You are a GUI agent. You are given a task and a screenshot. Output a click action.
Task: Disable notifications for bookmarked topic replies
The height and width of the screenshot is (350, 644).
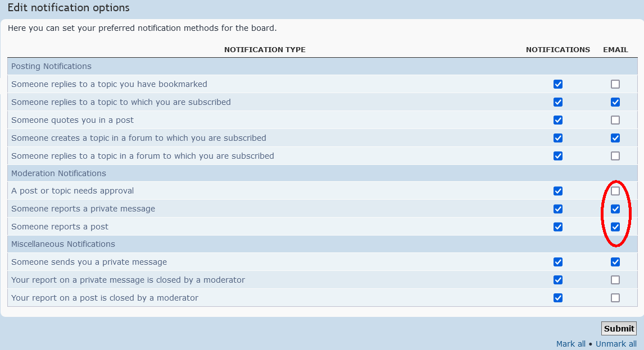pyautogui.click(x=558, y=84)
